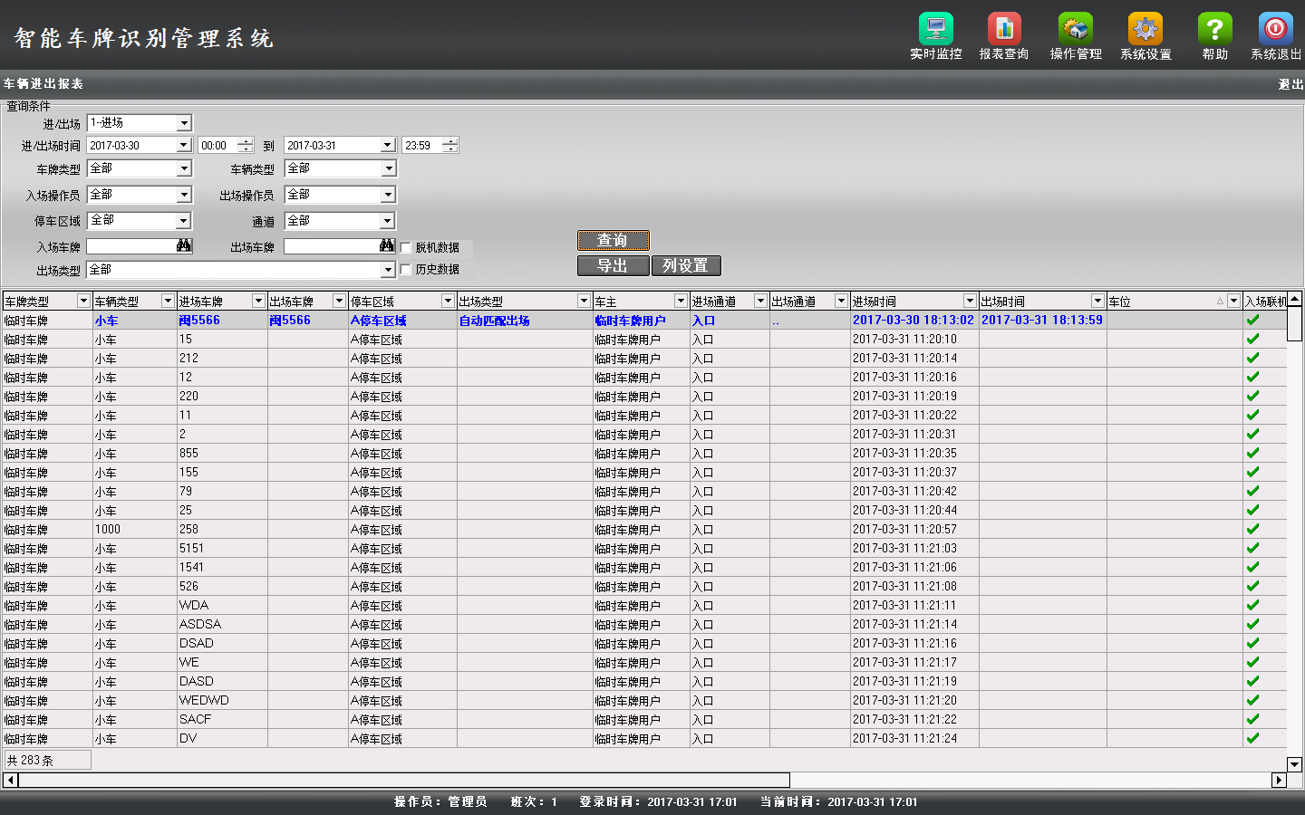Click the 帮助 help question mark icon
The width and height of the screenshot is (1305, 815).
click(1214, 29)
